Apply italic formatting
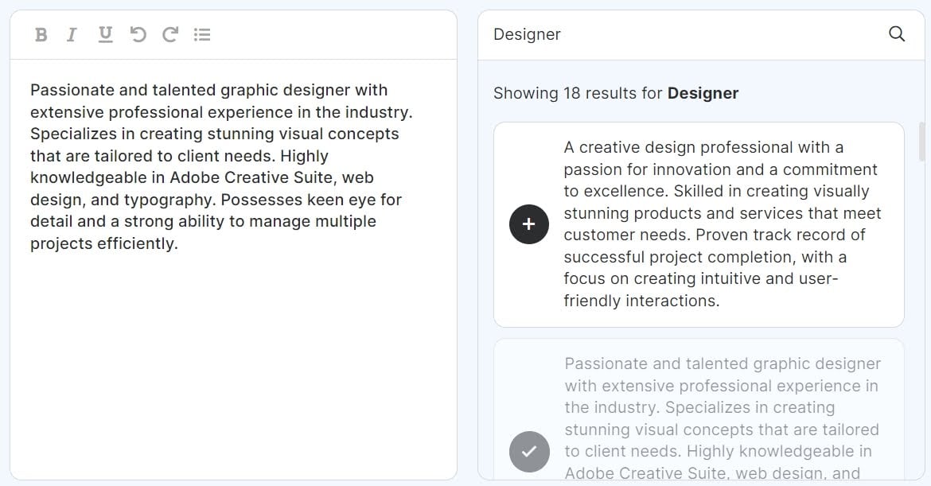The image size is (931, 486). pos(72,34)
